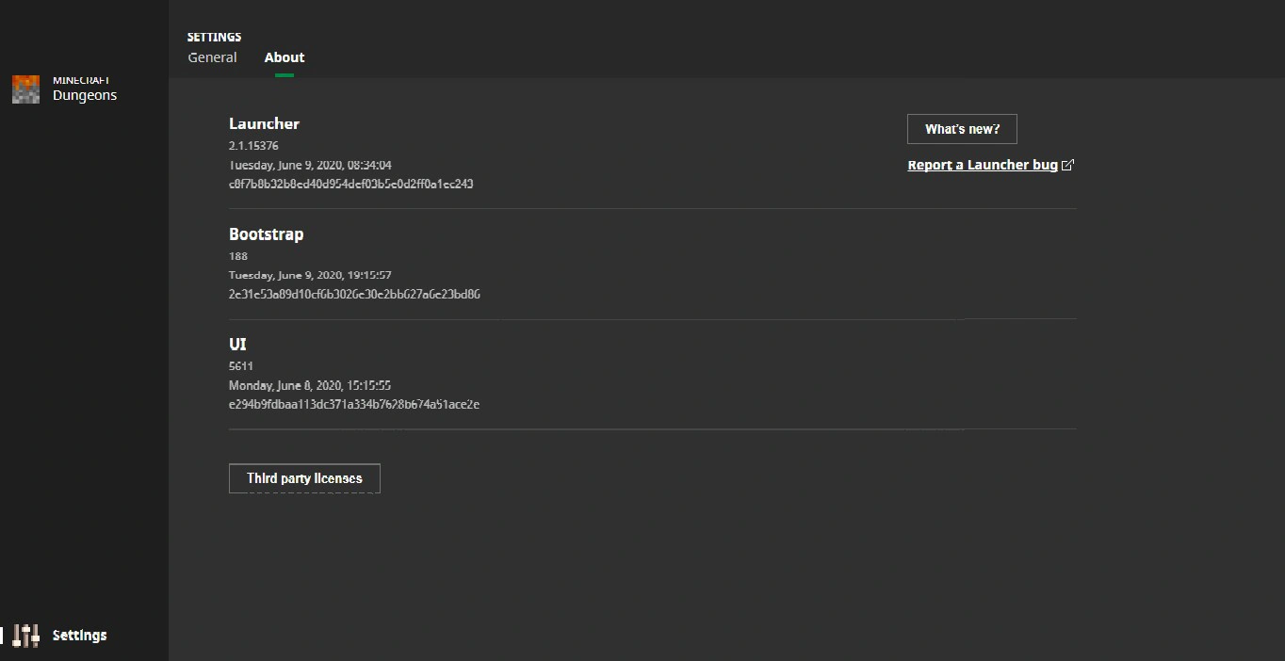The height and width of the screenshot is (661, 1285).
Task: Click the Settings sliders icon in sidebar
Action: click(x=26, y=636)
